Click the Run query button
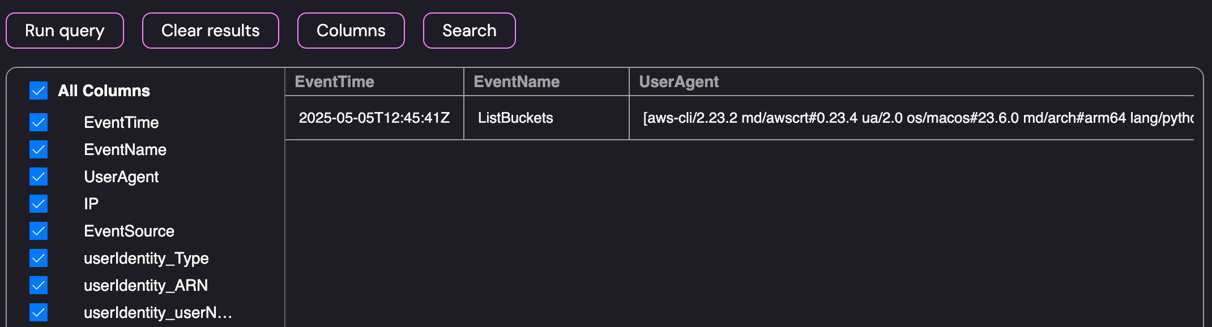This screenshot has height=327, width=1212. point(65,31)
